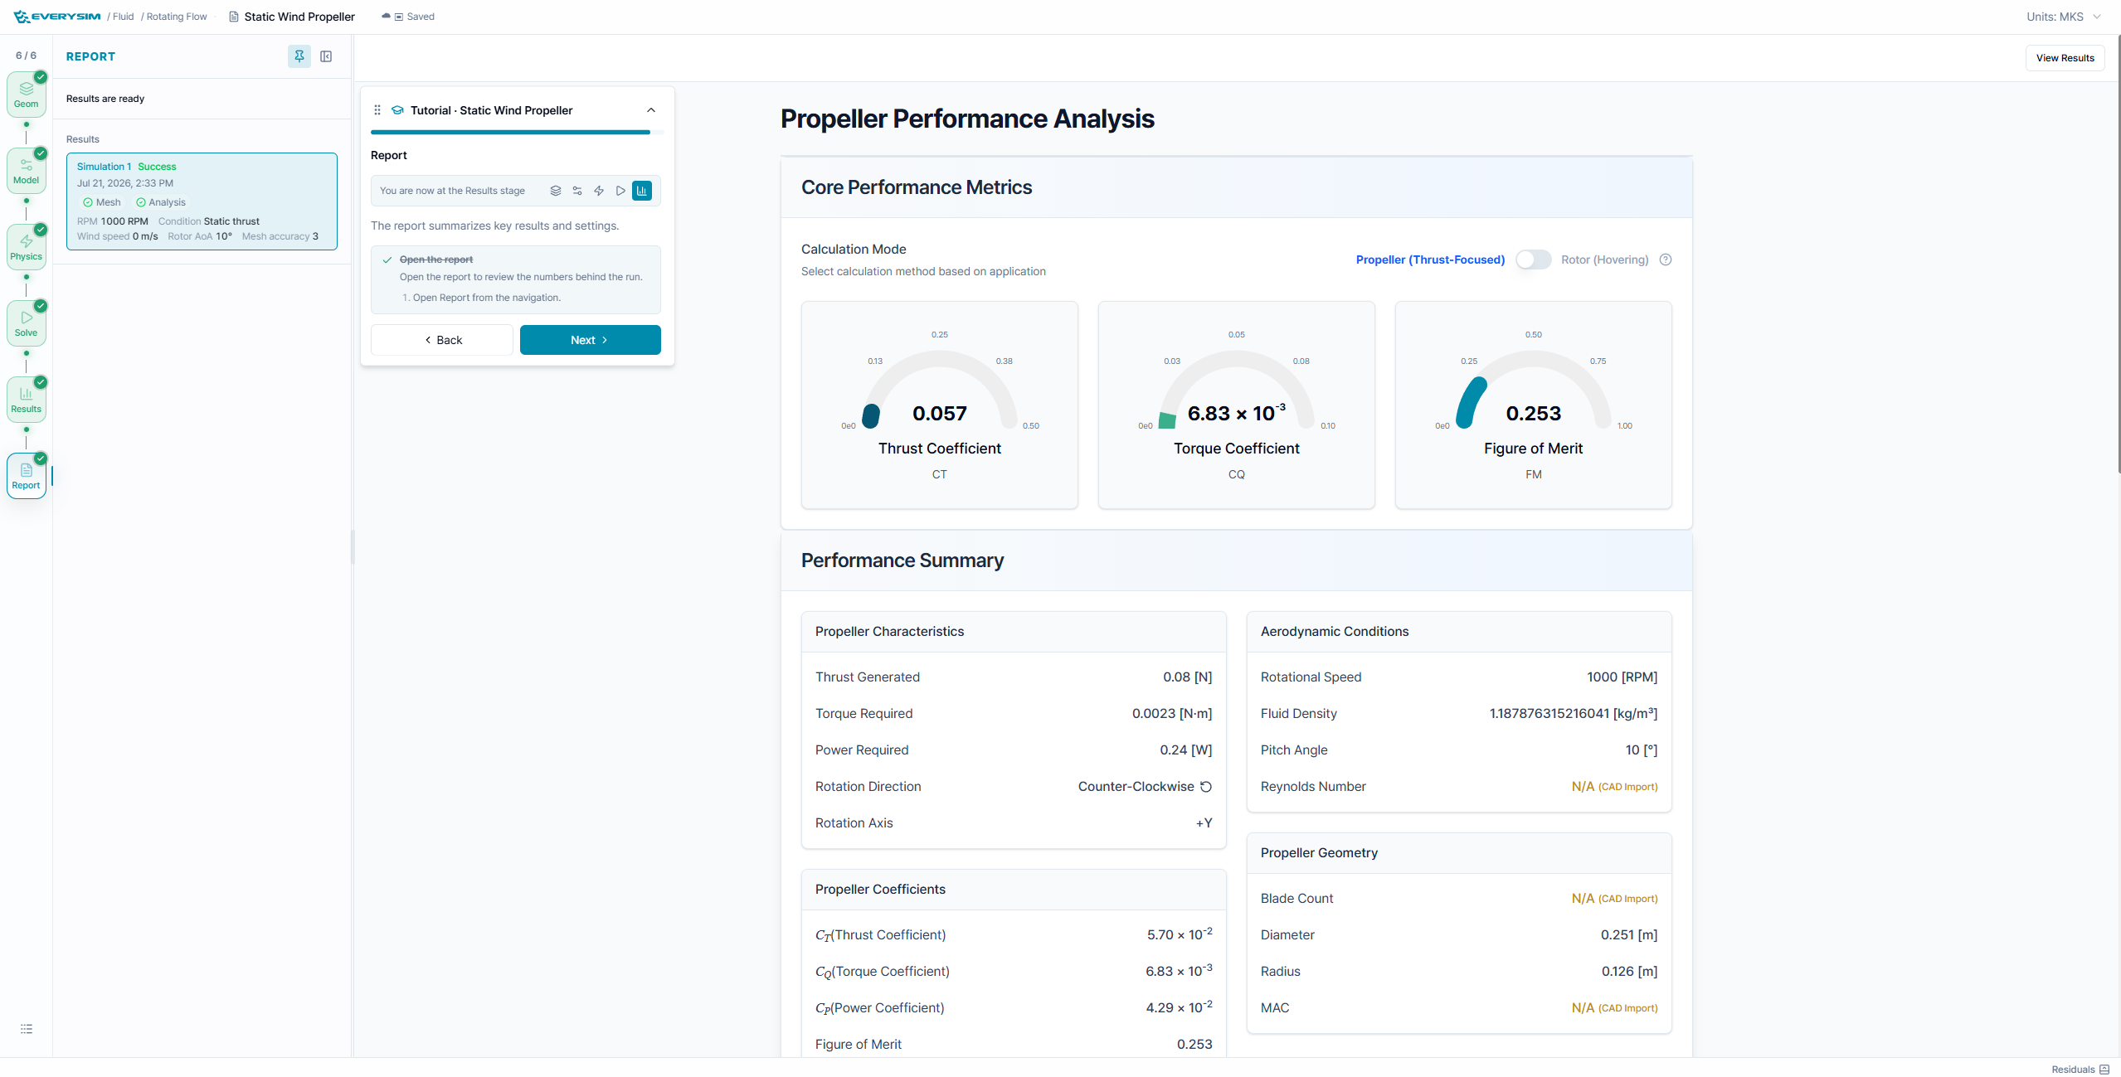This screenshot has width=2121, height=1077.
Task: Collapse the Report side panel icon
Action: click(326, 56)
